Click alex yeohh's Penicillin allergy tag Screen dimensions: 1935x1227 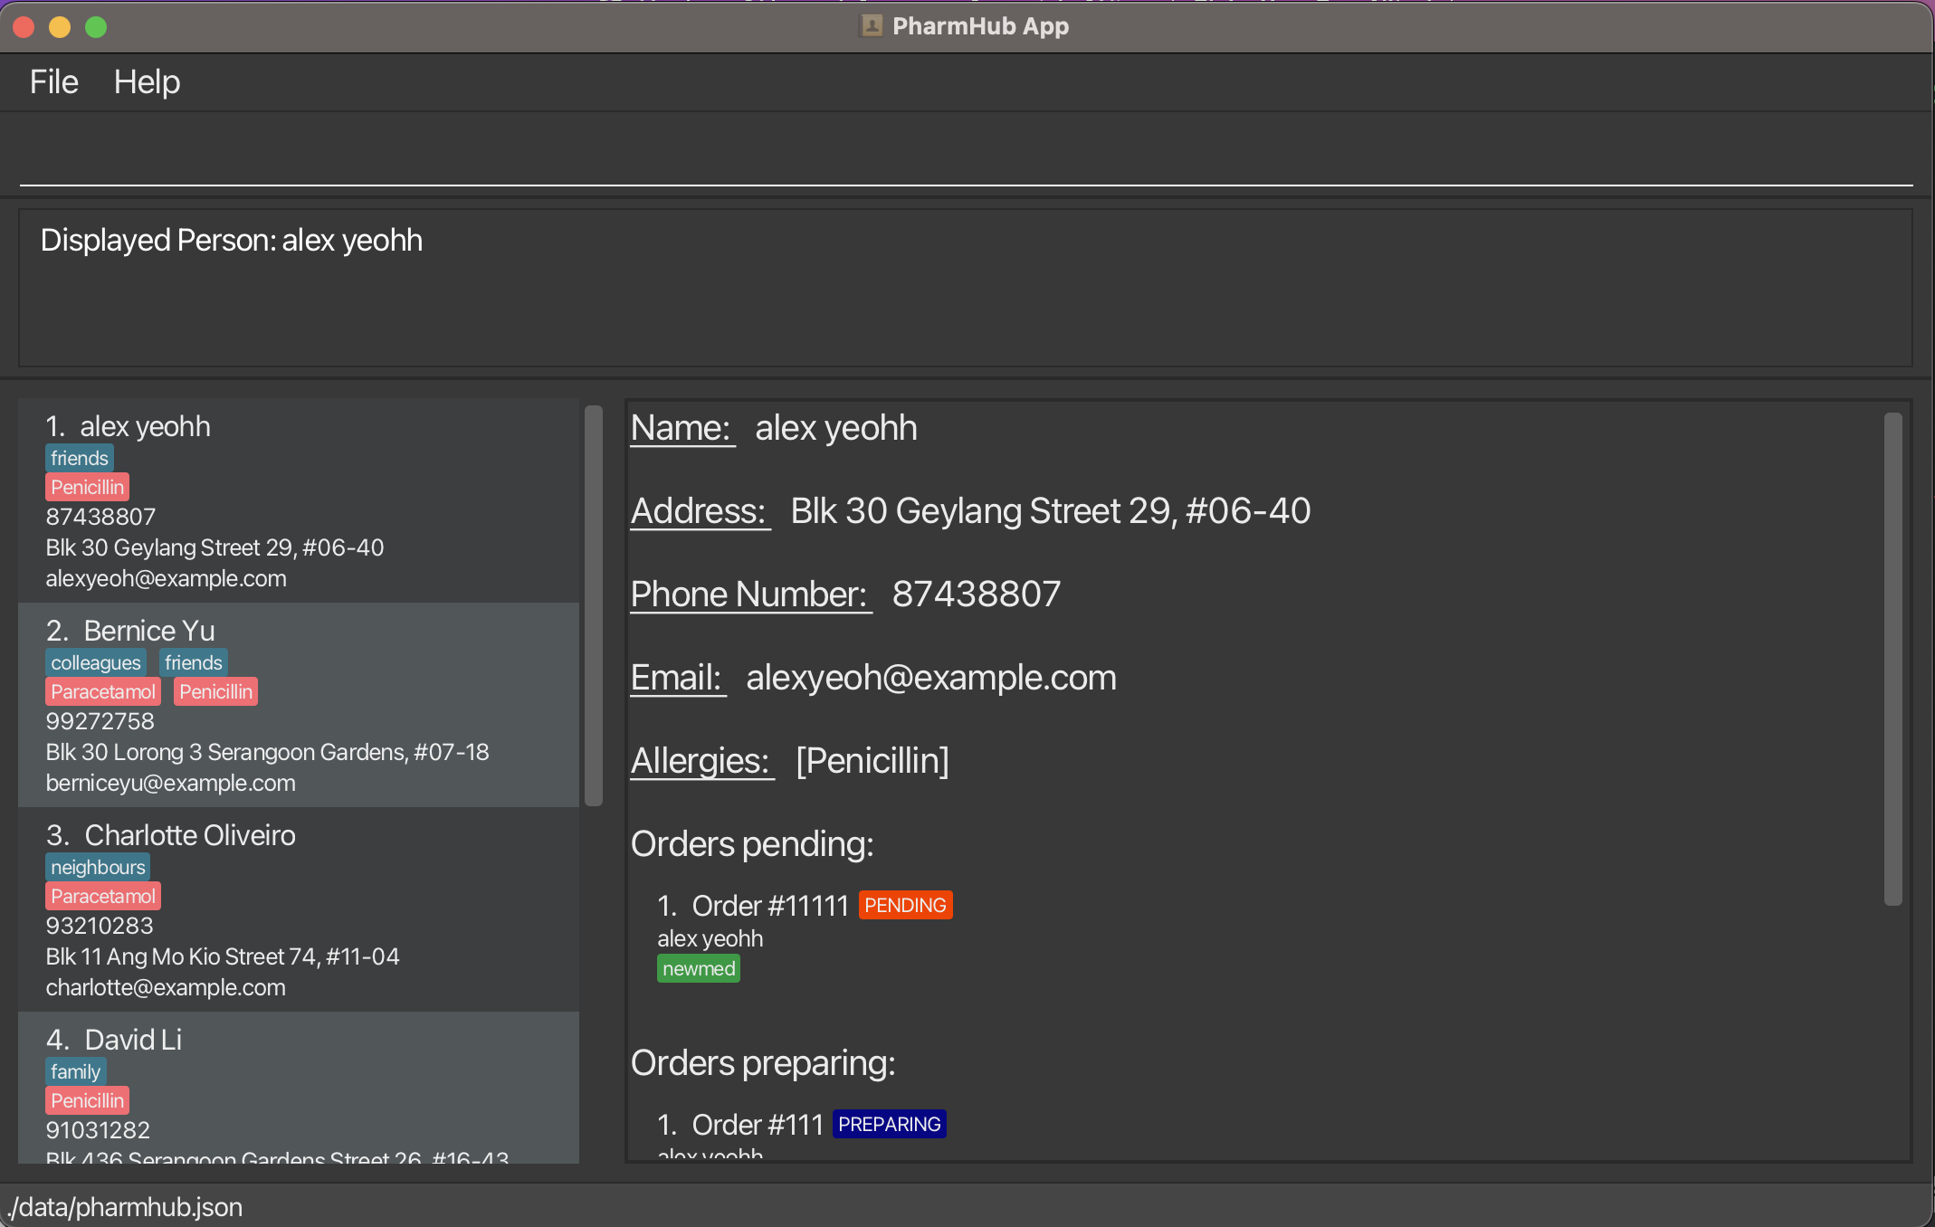point(87,488)
